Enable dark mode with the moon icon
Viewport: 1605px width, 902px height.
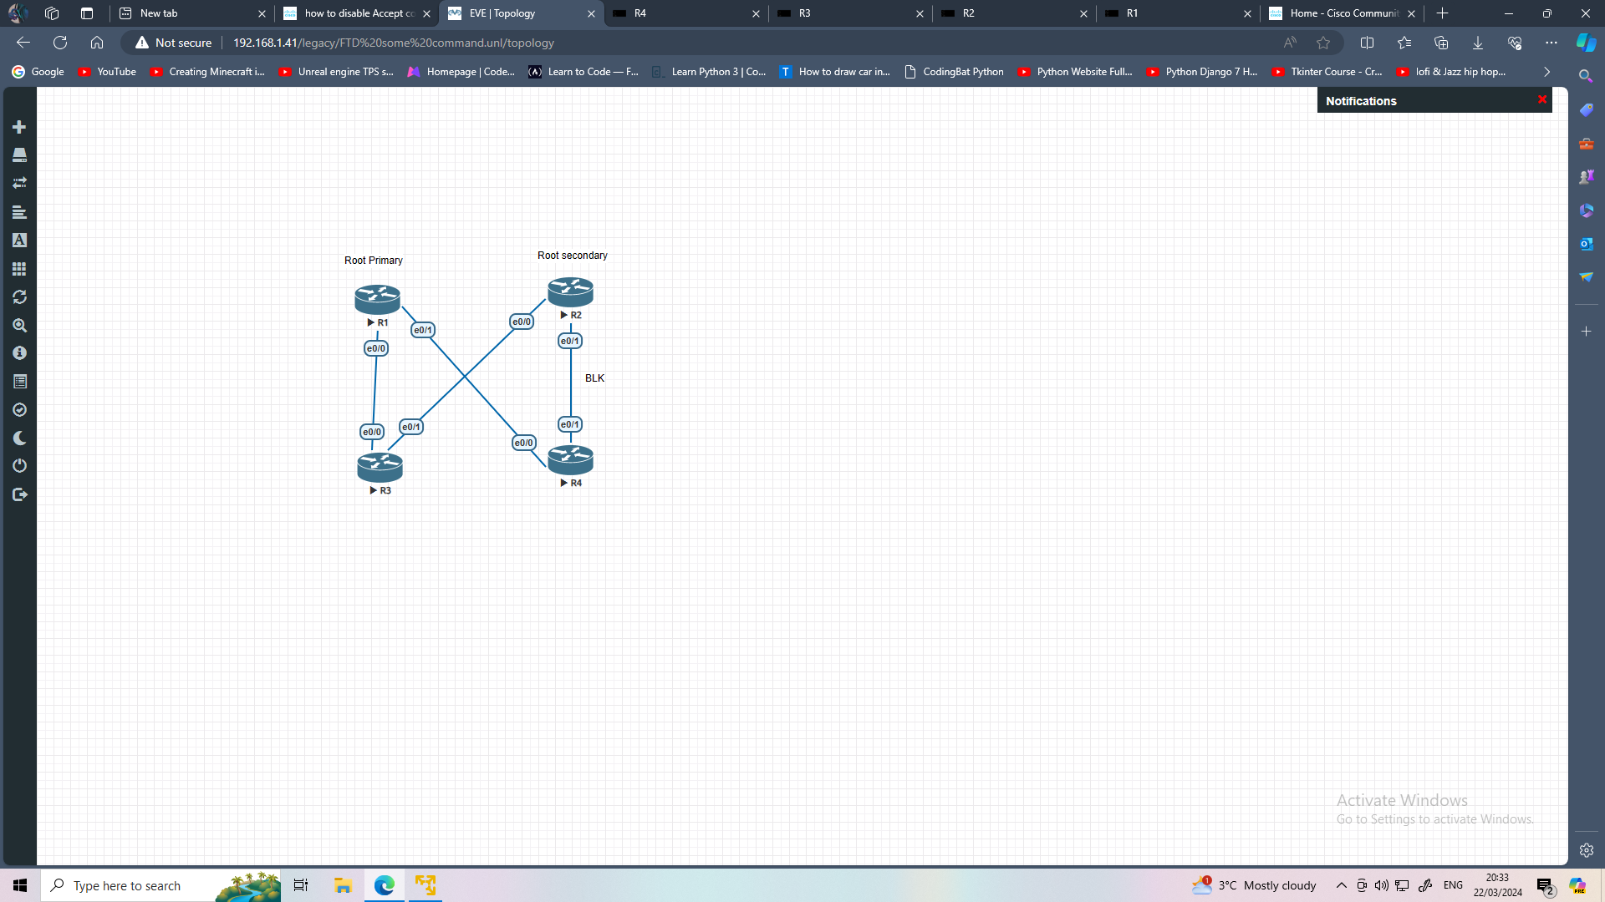(x=19, y=437)
